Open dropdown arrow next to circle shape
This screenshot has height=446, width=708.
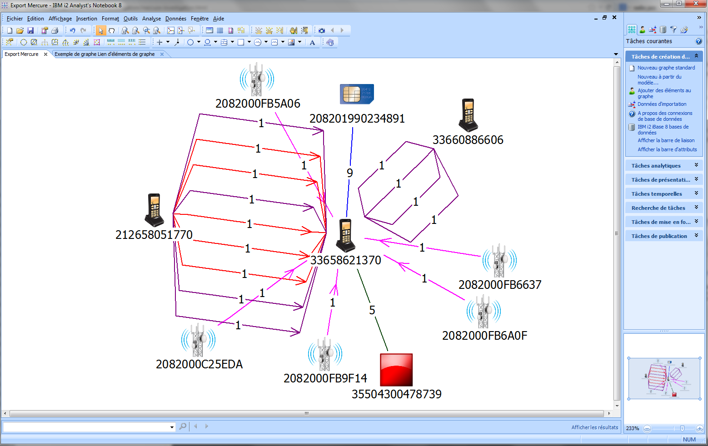coord(199,42)
